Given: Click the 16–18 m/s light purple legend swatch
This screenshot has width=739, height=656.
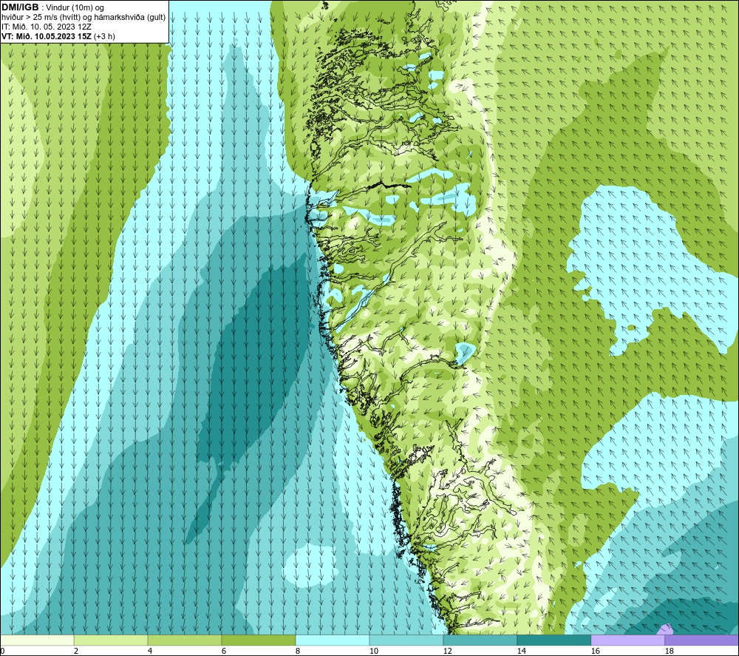Looking at the screenshot, I should click(x=627, y=640).
